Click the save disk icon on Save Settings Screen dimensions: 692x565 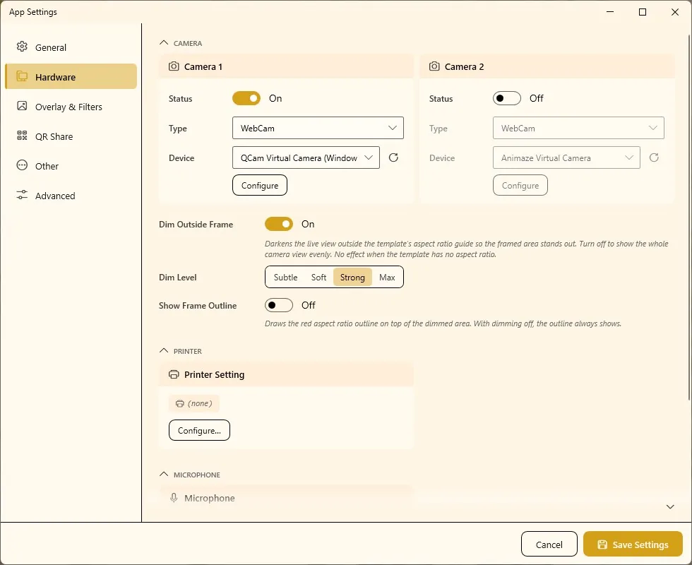[602, 545]
